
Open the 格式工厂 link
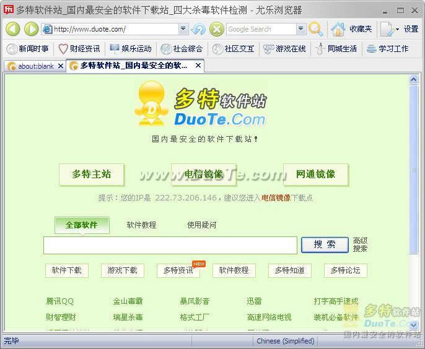(x=195, y=317)
